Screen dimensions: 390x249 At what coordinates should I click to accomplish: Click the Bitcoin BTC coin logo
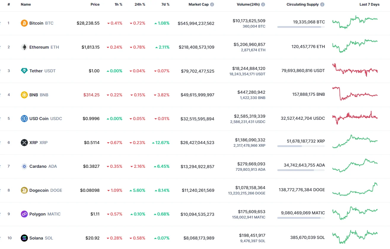click(x=24, y=23)
